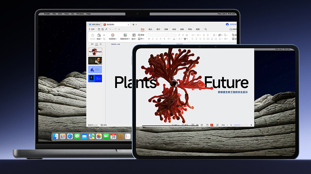Click the search magnifier icon in ribbon tabs

click(x=206, y=29)
